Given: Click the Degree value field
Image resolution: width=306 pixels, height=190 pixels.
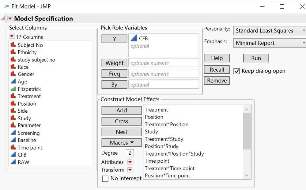Looking at the screenshot, I should click(x=129, y=153).
